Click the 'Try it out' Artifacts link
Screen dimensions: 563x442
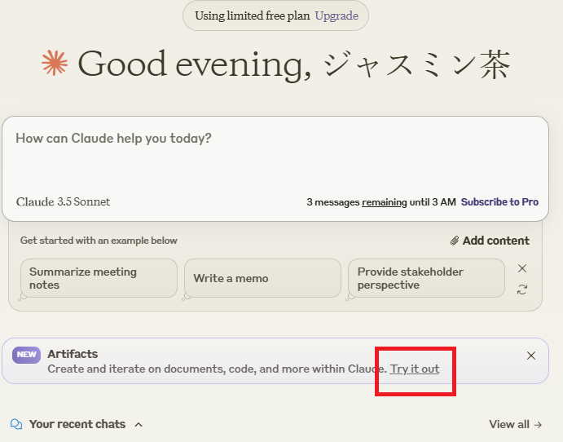(415, 369)
